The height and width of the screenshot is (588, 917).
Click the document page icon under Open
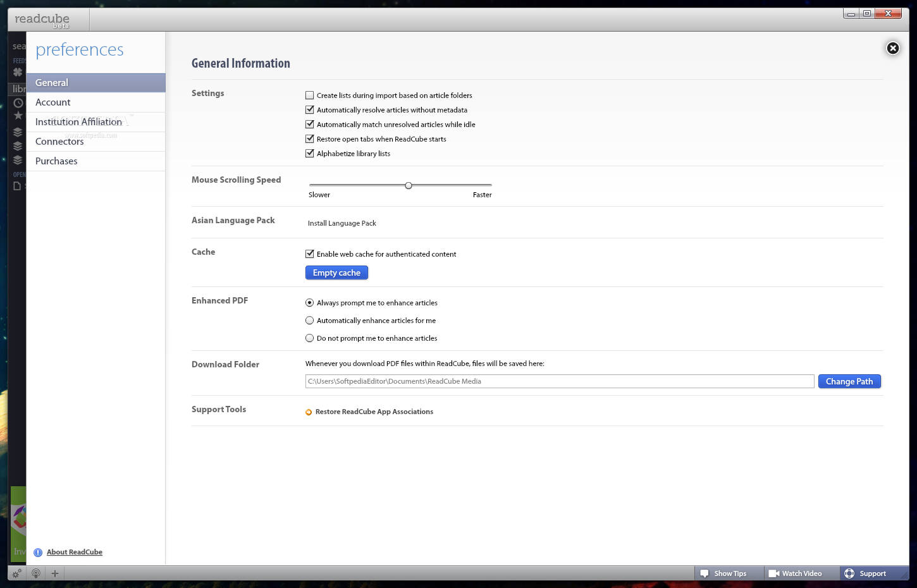17,186
